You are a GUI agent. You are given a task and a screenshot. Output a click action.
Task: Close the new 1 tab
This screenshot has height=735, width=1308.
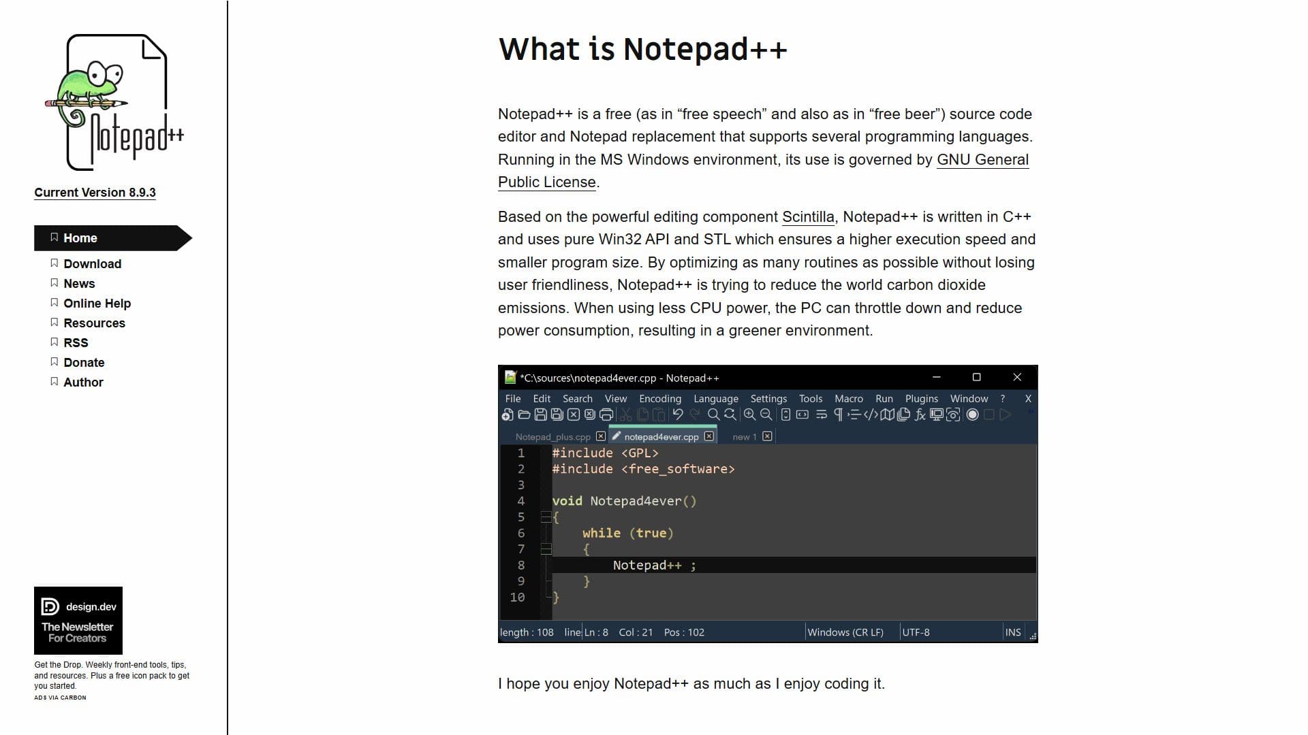[767, 436]
